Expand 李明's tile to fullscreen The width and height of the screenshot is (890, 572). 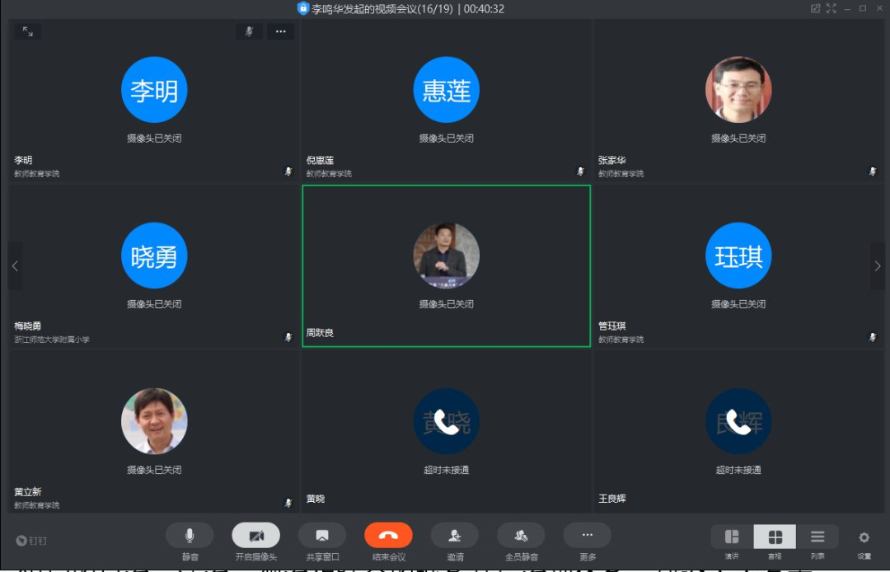(27, 31)
